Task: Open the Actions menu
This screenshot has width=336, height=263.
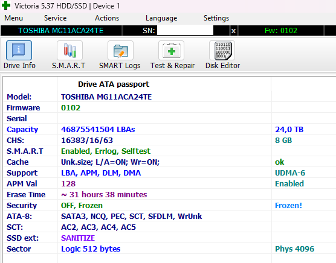Action: 107,18
